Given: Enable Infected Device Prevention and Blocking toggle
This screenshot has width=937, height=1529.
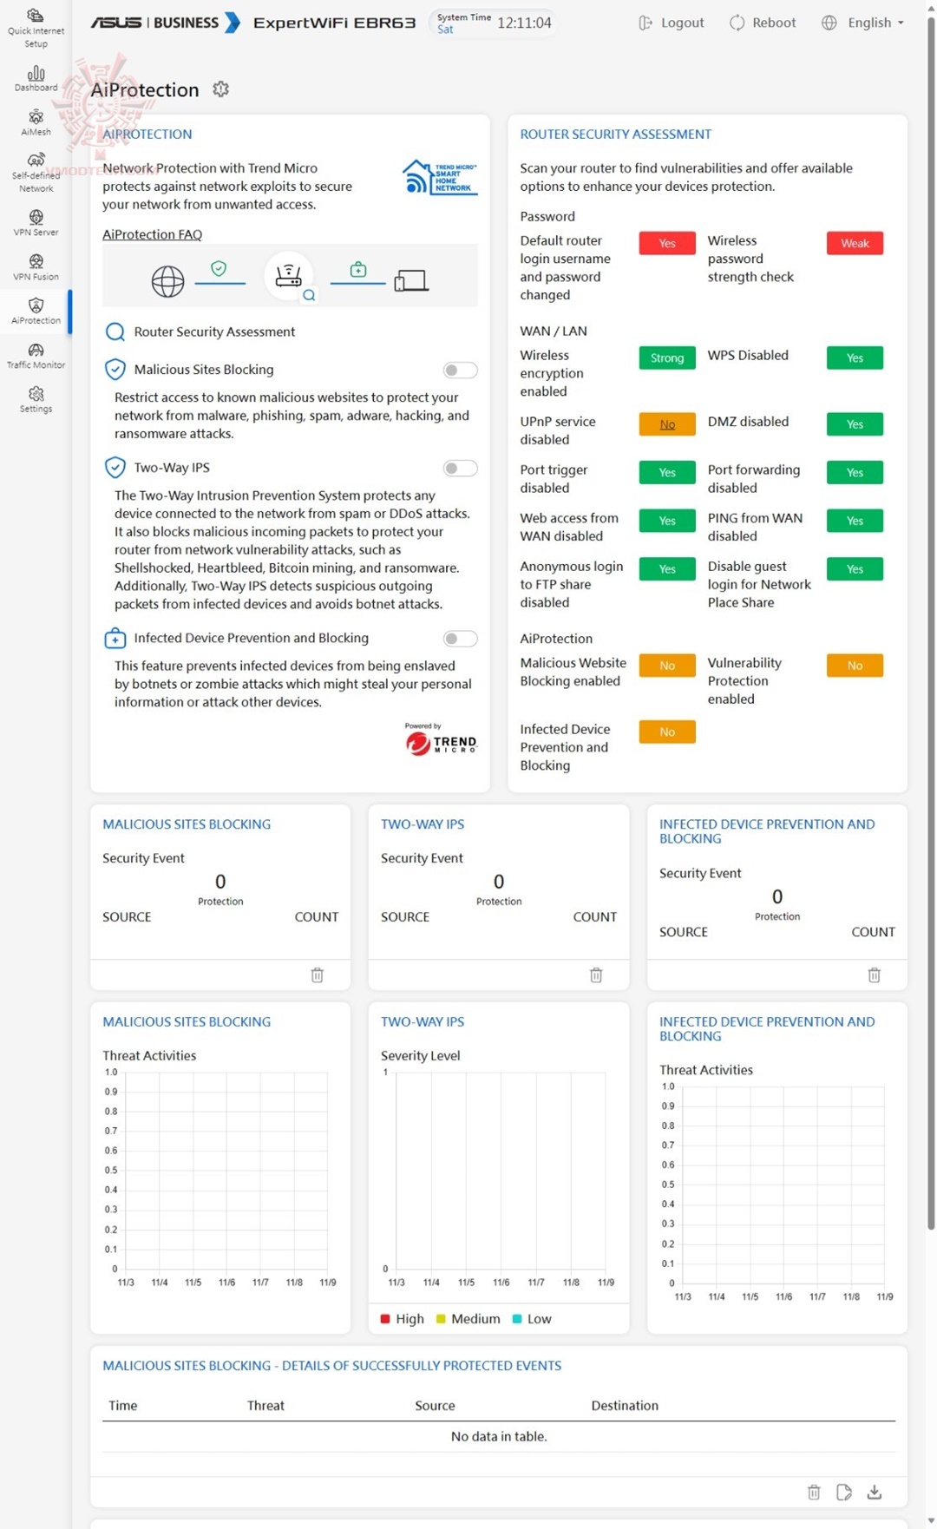Looking at the screenshot, I should click(460, 639).
